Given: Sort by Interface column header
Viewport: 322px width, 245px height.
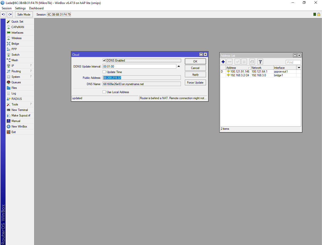Looking at the screenshot, I should point(285,68).
